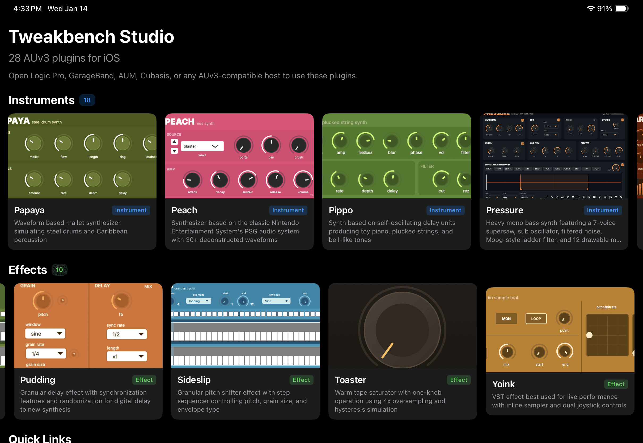Click the Peach pan knob
The width and height of the screenshot is (643, 443).
coord(271,145)
